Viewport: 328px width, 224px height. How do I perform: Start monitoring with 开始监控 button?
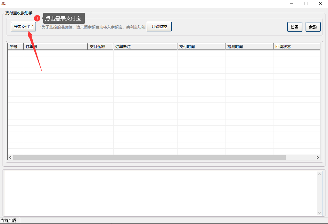[159, 27]
